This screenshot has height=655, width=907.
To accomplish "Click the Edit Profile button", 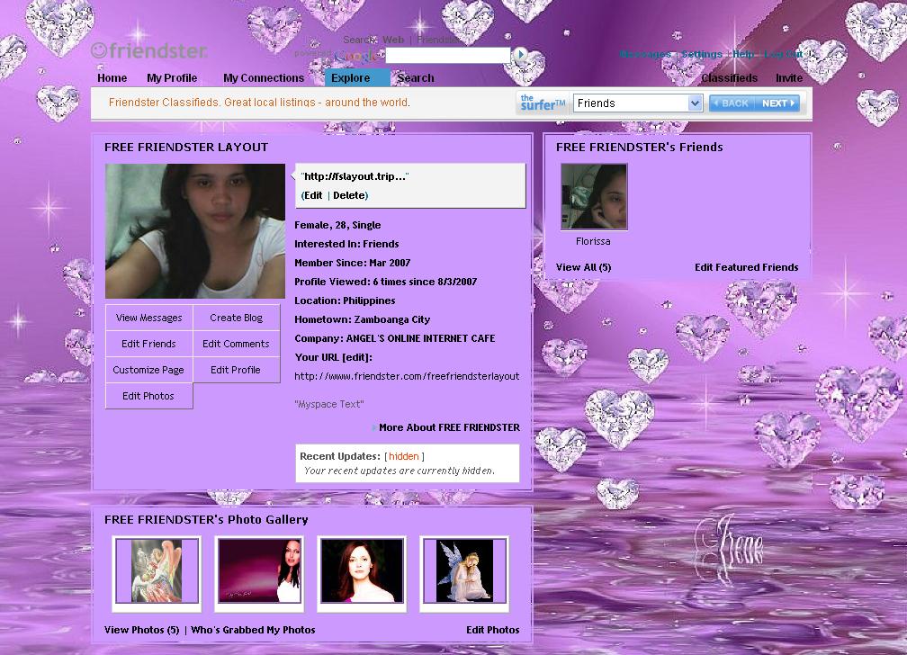I will click(236, 370).
